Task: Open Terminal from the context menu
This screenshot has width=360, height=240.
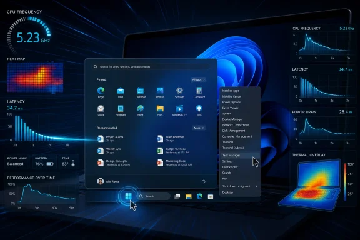Action: pyautogui.click(x=227, y=142)
